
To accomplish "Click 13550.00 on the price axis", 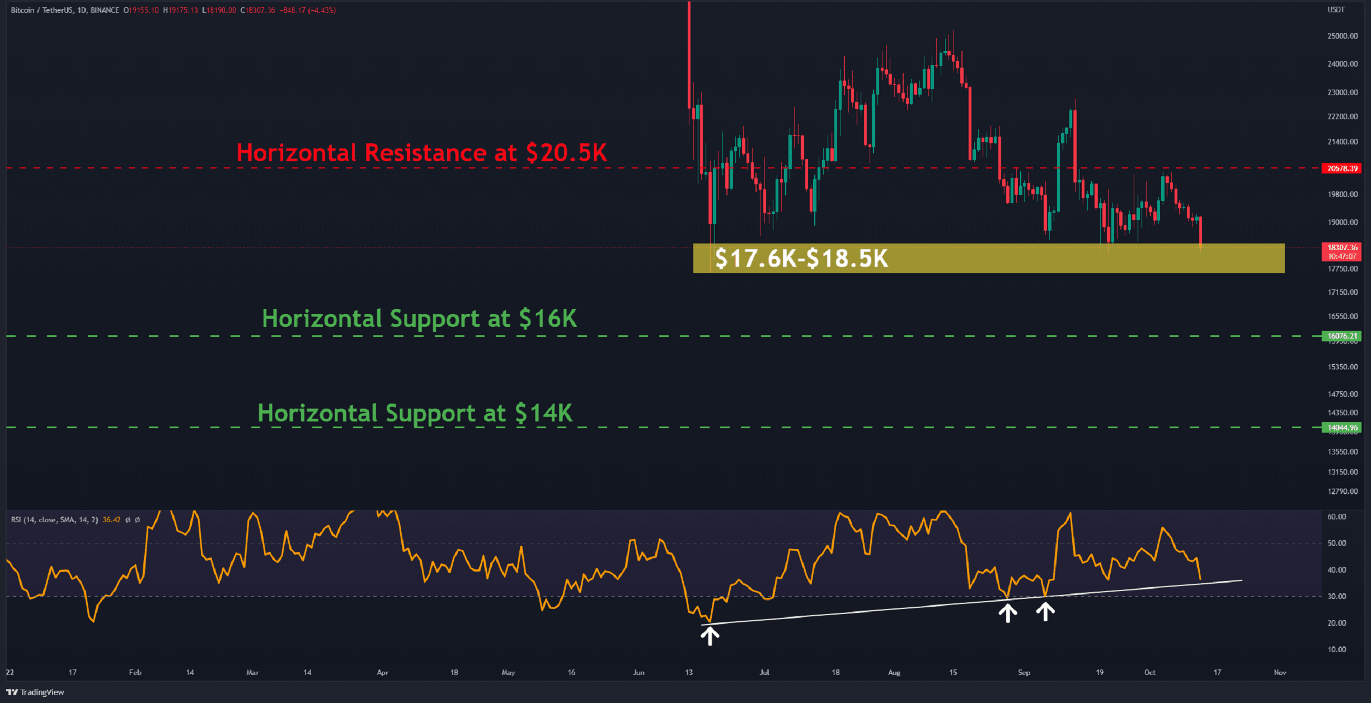I will pos(1342,452).
